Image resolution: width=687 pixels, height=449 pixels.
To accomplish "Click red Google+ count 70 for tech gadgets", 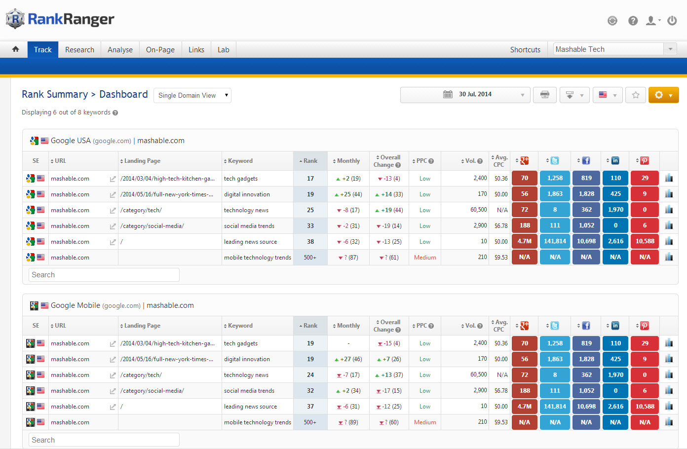I will pos(524,178).
